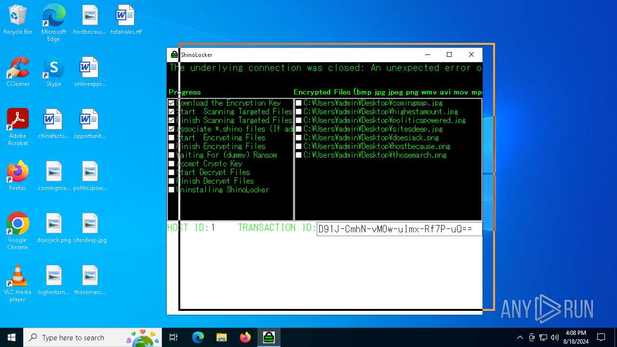
Task: Check the doesjack.png file checkbox
Action: [x=298, y=137]
